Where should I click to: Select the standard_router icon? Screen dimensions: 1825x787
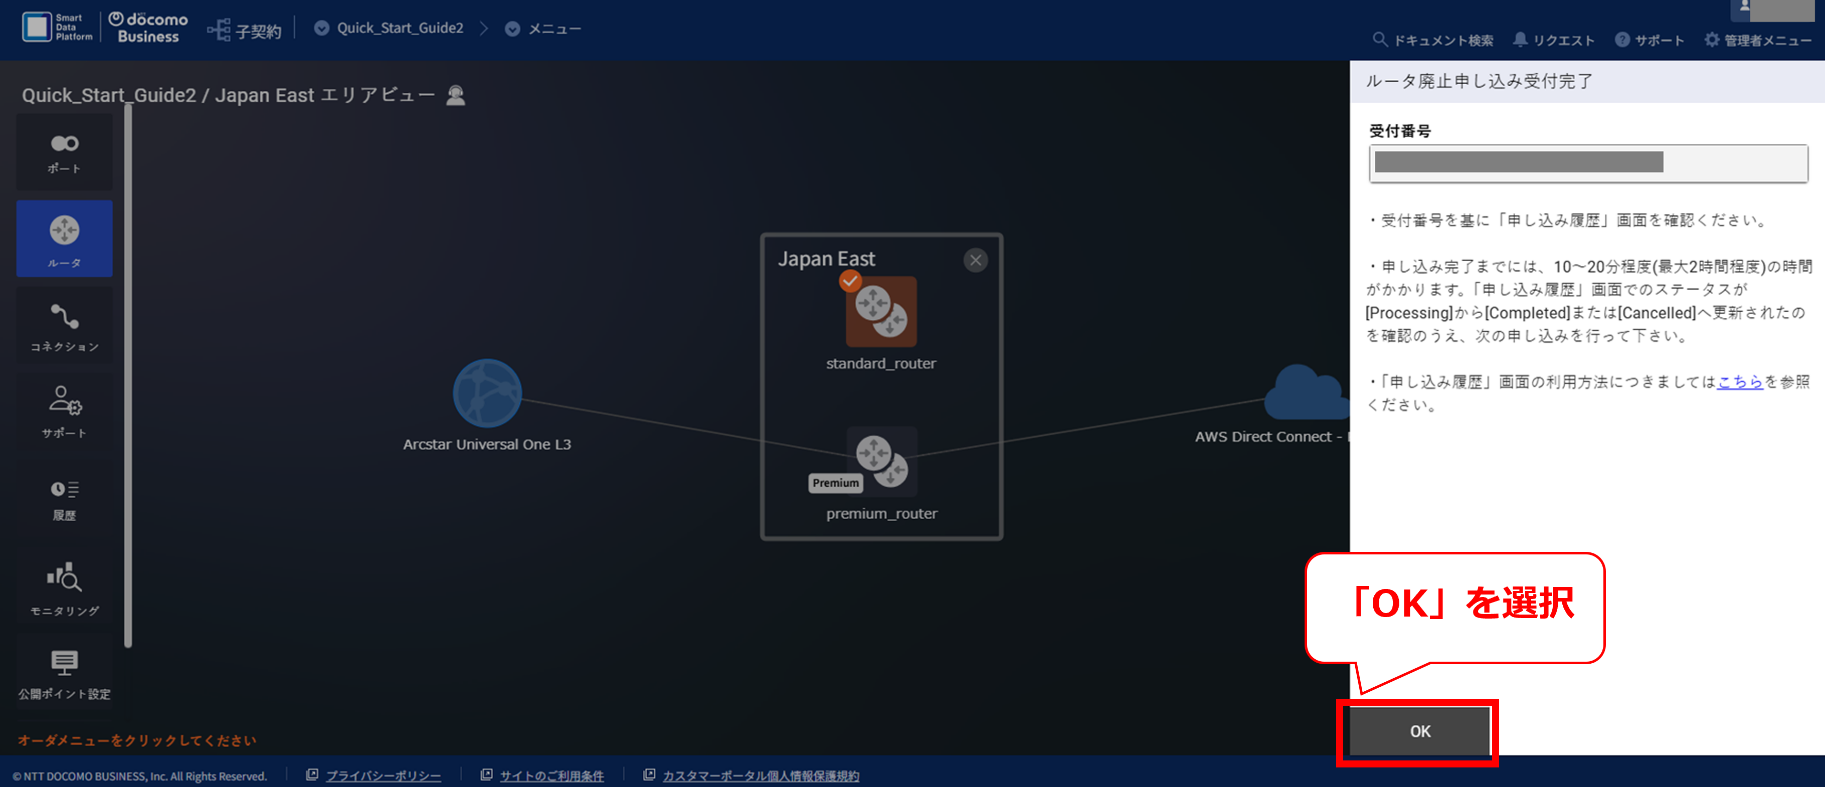pyautogui.click(x=880, y=312)
